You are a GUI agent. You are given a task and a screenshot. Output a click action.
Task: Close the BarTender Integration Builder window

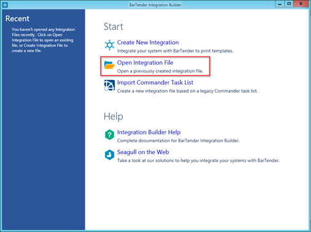coord(301,4)
